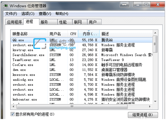Viewport: 166px width, 120px height.
Task: Switch to the 服务 tab
Action: (x=48, y=22)
